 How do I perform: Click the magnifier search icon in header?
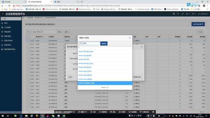(178, 14)
